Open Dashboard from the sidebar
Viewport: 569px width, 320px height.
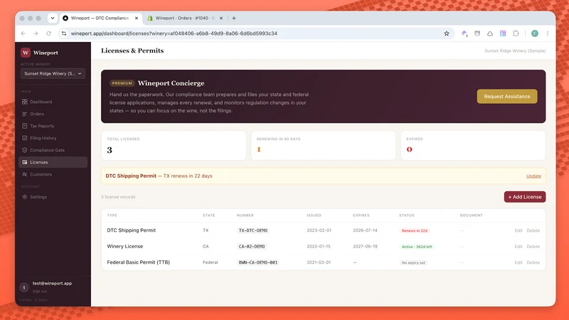pos(41,102)
